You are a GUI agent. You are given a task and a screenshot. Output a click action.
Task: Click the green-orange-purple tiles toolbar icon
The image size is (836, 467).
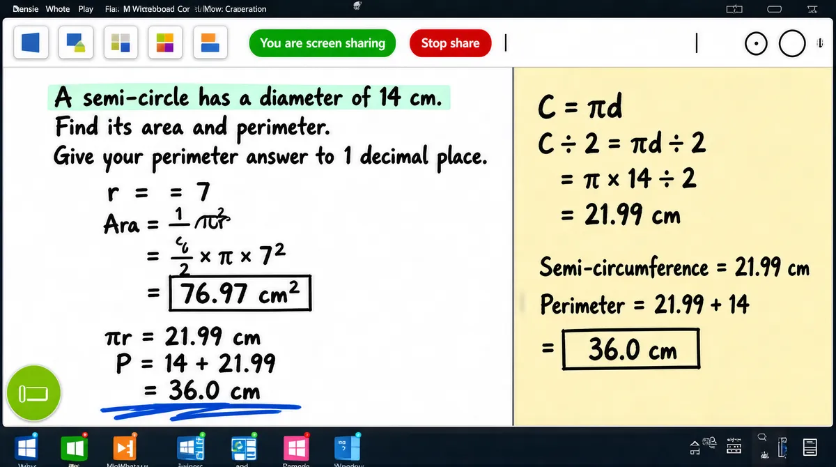[x=165, y=44]
